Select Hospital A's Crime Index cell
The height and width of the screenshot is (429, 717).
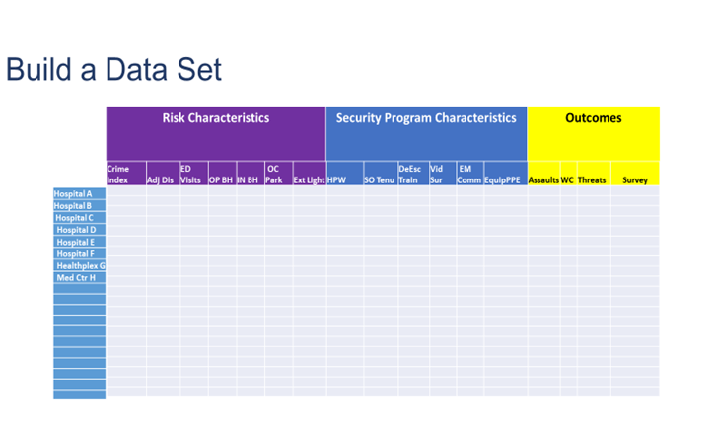click(x=126, y=190)
